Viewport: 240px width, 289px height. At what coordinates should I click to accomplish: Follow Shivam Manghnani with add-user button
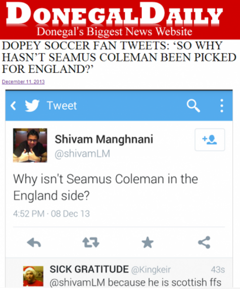click(x=210, y=140)
